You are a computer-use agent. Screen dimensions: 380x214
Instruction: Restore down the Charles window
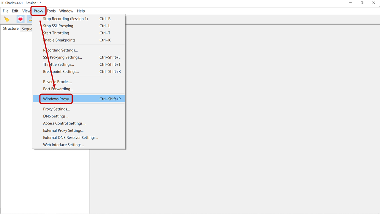362,3
